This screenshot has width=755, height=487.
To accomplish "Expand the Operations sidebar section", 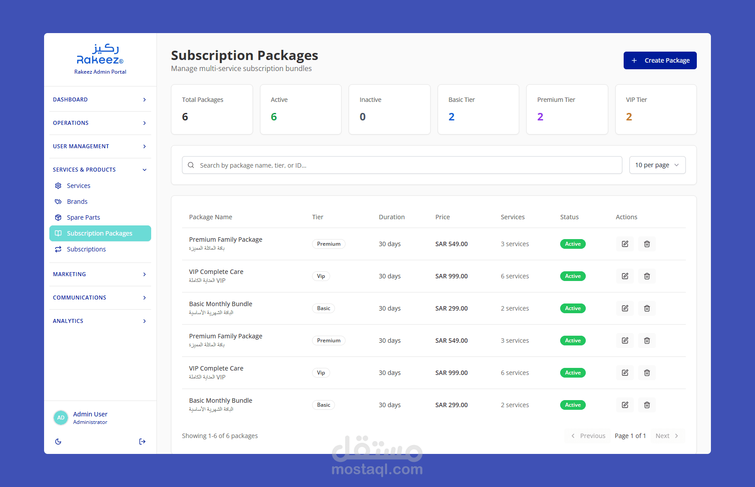I will tap(100, 123).
